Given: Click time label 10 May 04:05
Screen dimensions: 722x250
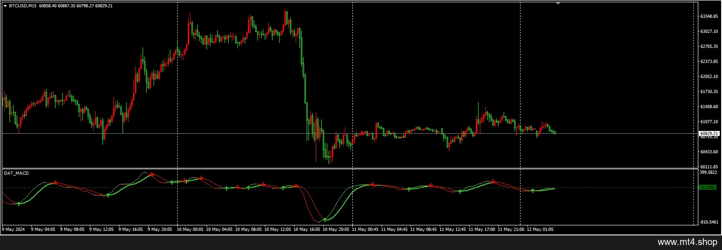Looking at the screenshot, I should (x=219, y=229).
